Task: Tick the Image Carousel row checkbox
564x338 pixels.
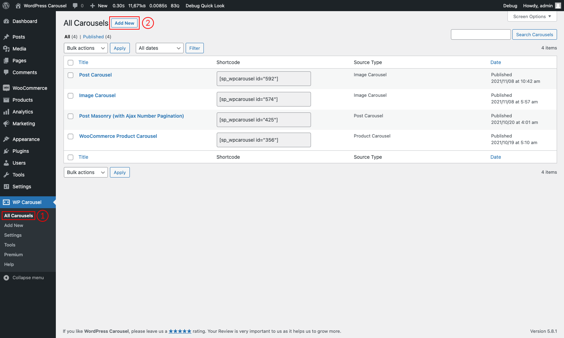Action: tap(70, 96)
